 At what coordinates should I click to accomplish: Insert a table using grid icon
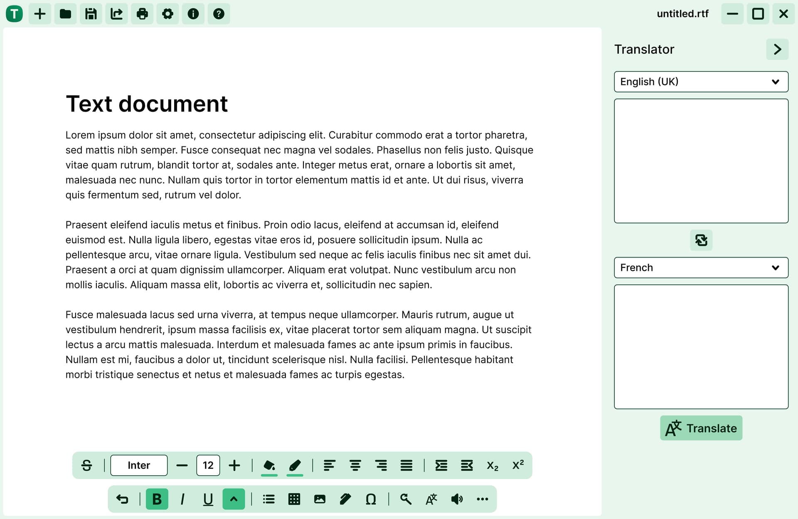click(x=294, y=499)
